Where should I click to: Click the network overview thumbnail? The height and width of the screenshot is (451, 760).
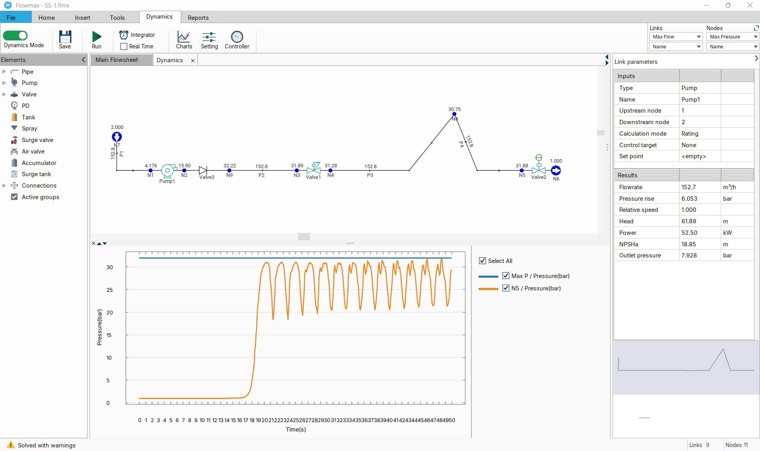click(x=686, y=368)
